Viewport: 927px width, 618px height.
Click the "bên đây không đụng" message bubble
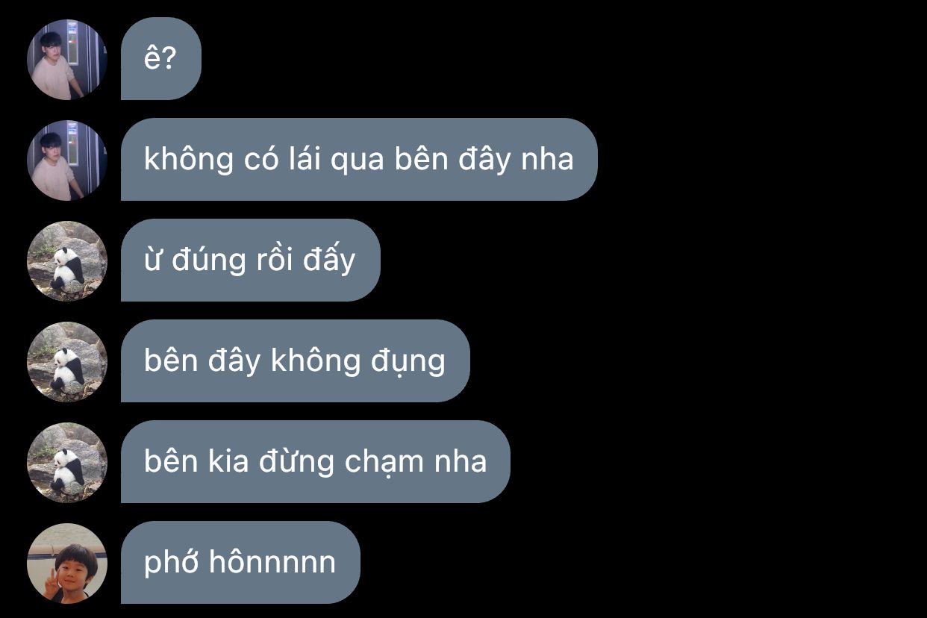click(296, 361)
